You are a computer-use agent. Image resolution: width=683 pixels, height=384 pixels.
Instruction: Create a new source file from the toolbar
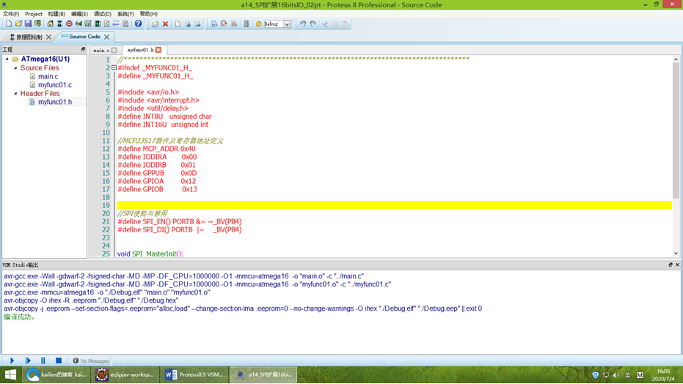[x=178, y=24]
